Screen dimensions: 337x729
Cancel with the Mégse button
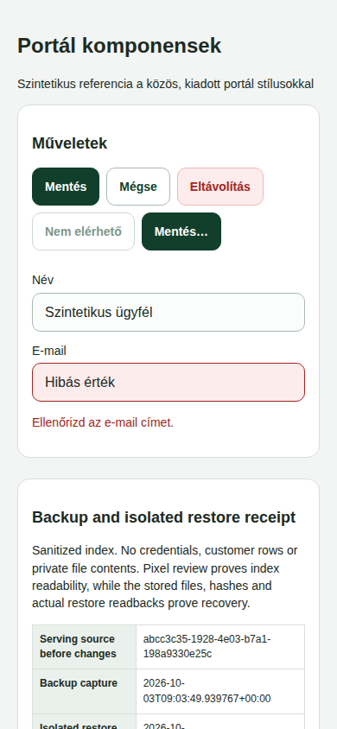138,187
